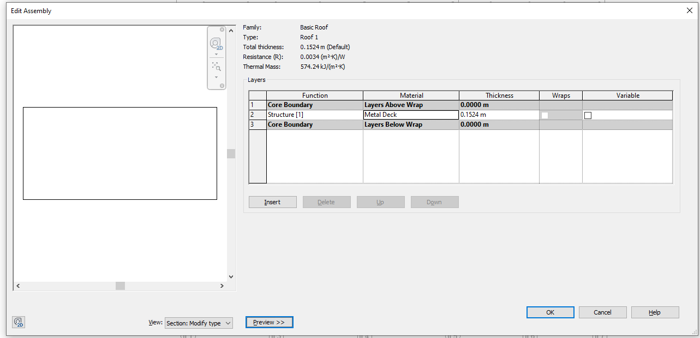
Task: Click the first row Core Boundary cell
Action: (x=315, y=105)
